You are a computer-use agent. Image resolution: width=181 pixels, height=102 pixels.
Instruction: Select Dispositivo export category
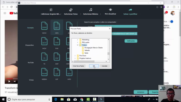(29, 45)
